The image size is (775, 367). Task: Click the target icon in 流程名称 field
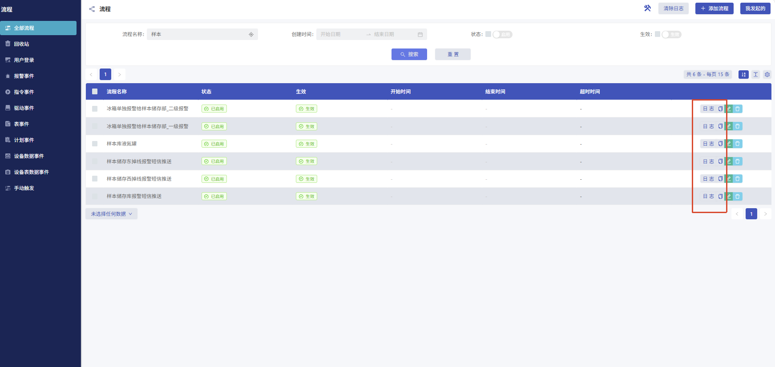pos(251,34)
